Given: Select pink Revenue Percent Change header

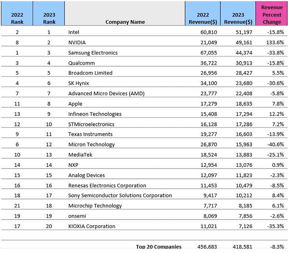Looking at the screenshot, I should tap(272, 15).
